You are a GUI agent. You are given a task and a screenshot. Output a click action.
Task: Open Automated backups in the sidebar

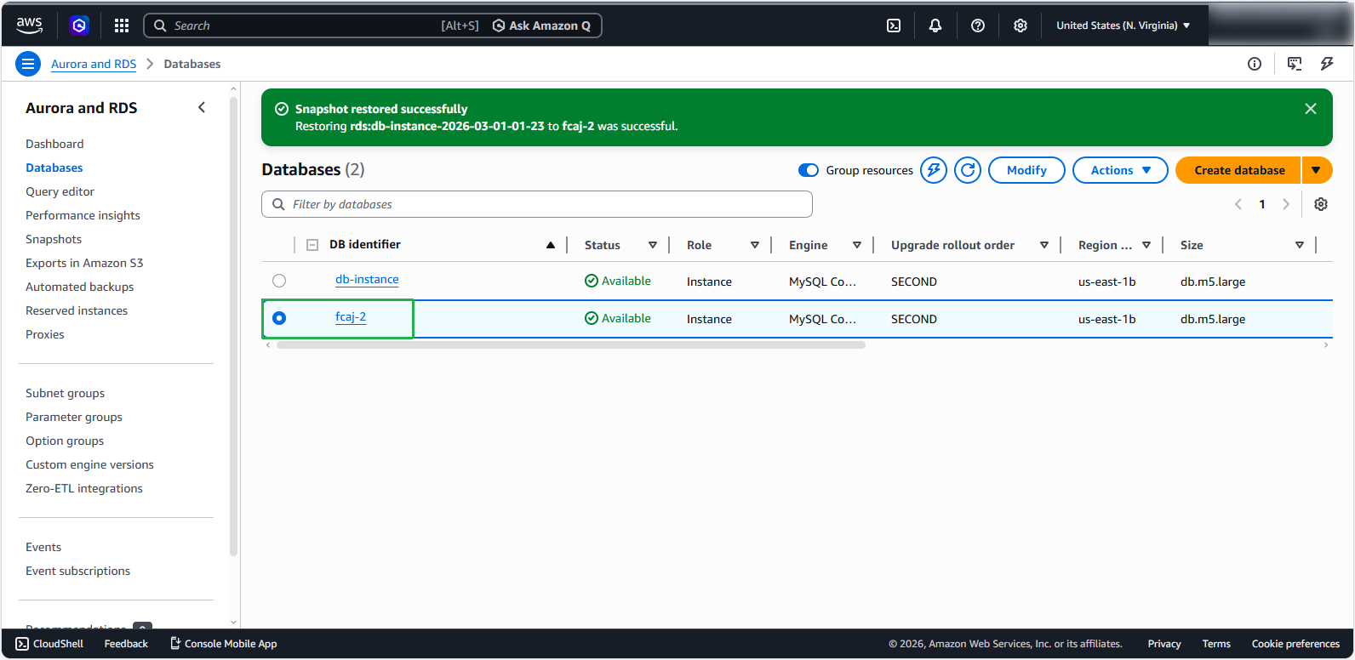[79, 287]
